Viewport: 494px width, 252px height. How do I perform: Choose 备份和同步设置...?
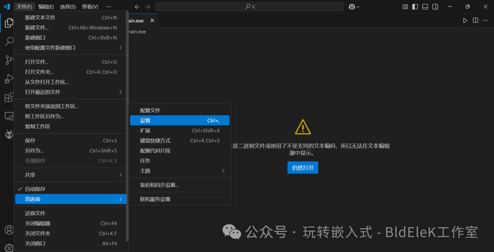pos(180,185)
